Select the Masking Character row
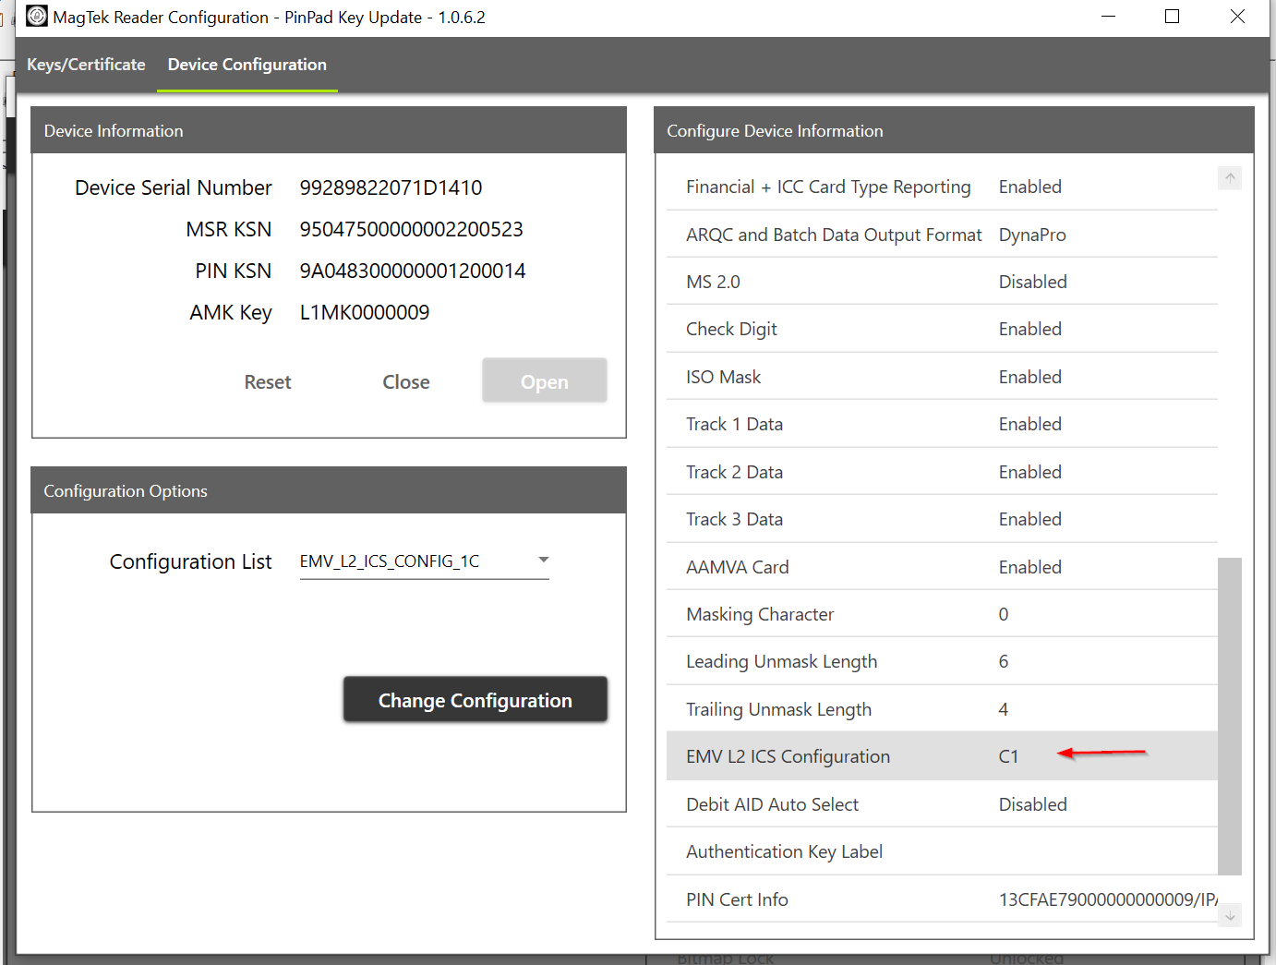Screen dimensions: 1276x965 [942, 614]
